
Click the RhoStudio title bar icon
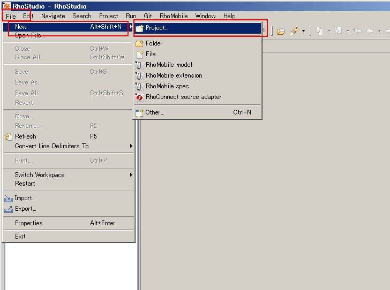pos(7,6)
